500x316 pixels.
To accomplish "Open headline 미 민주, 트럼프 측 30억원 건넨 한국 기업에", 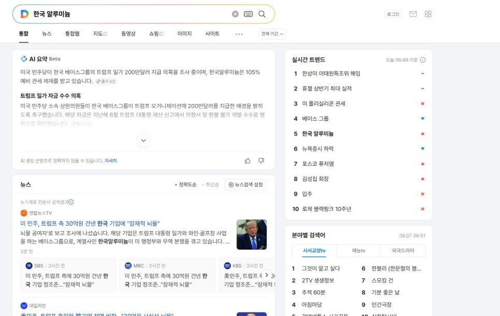I will pos(90,223).
